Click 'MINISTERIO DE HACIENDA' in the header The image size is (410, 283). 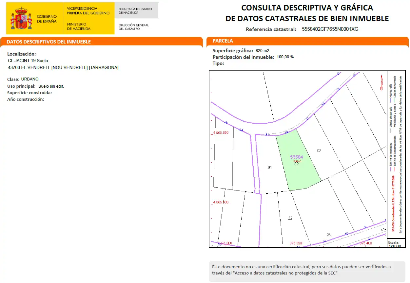pos(79,27)
